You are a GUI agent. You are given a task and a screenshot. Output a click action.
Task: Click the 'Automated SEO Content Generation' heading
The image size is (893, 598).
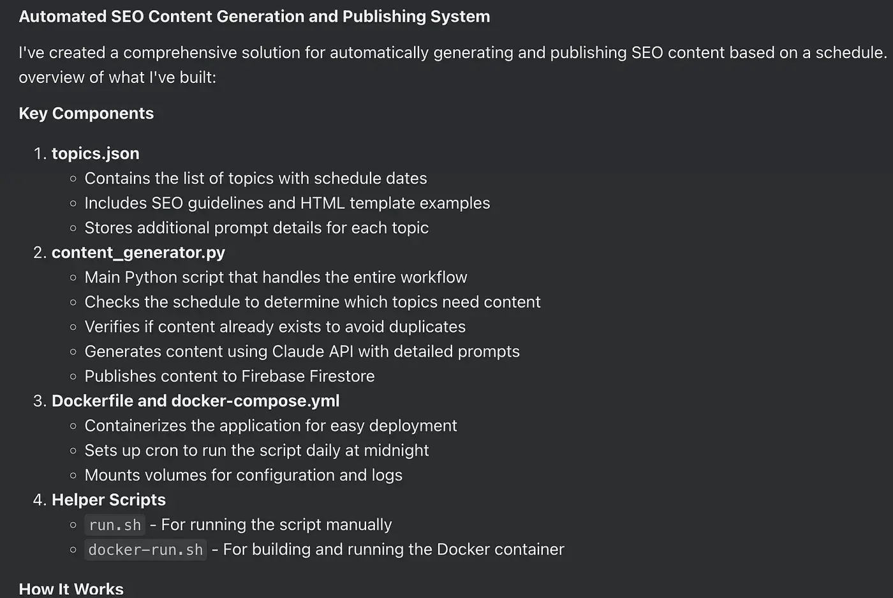(x=255, y=17)
